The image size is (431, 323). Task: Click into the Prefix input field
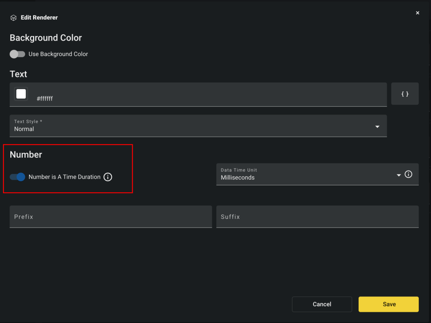pyautogui.click(x=110, y=217)
